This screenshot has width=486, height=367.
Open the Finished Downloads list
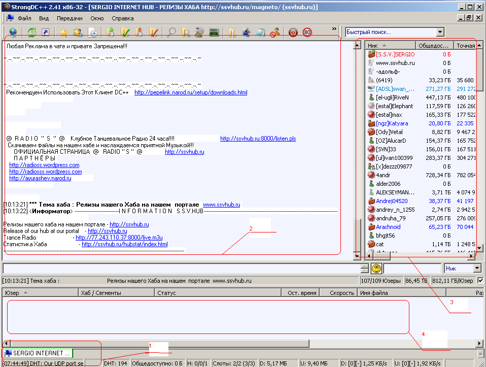click(x=124, y=31)
